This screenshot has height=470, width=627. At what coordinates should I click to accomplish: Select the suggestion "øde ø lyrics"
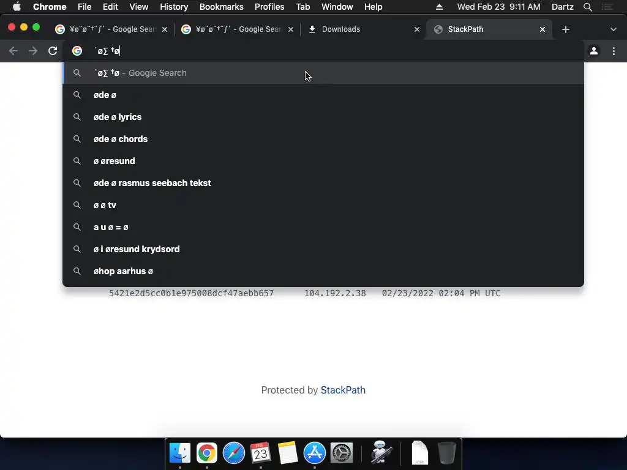[x=323, y=117]
